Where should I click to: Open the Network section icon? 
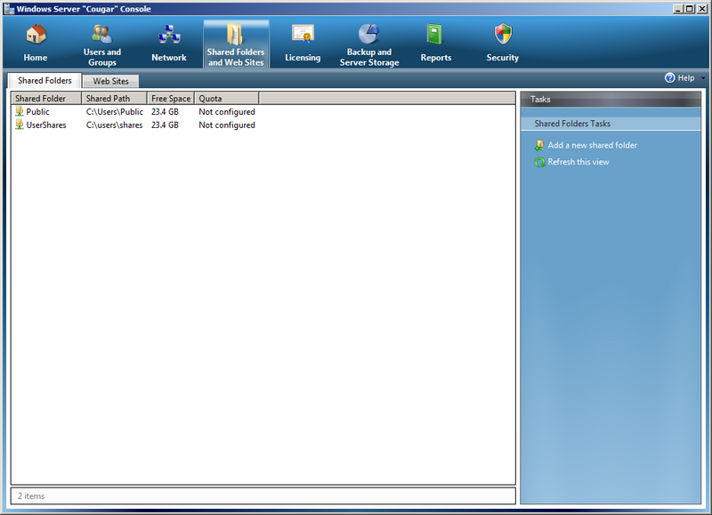click(x=169, y=35)
